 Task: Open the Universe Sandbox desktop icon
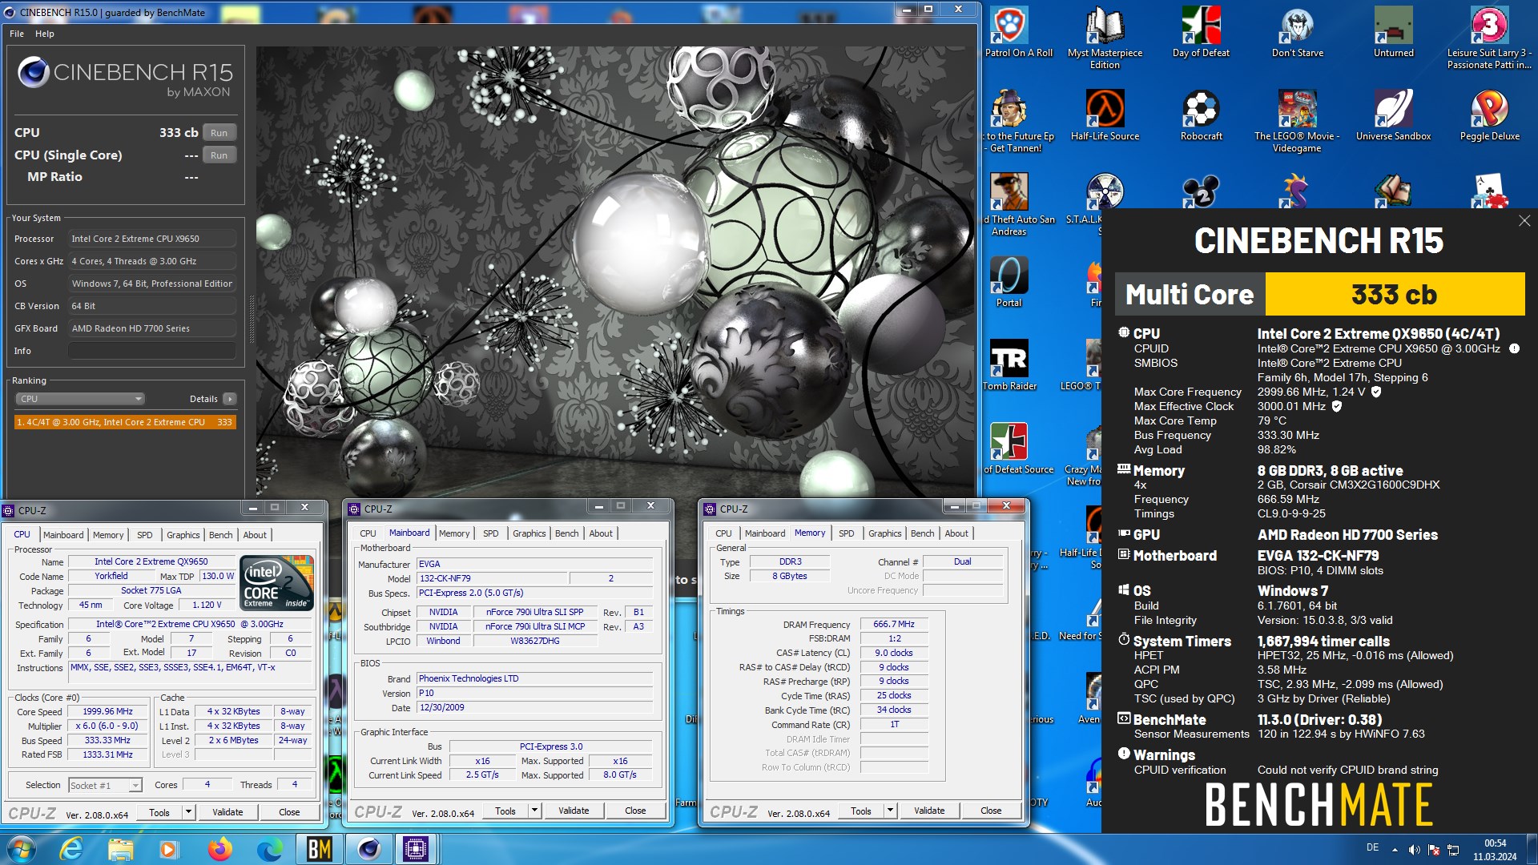[x=1394, y=115]
